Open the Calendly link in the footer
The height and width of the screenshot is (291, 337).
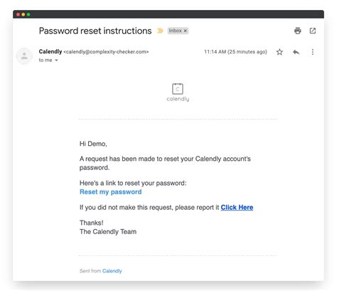click(112, 271)
